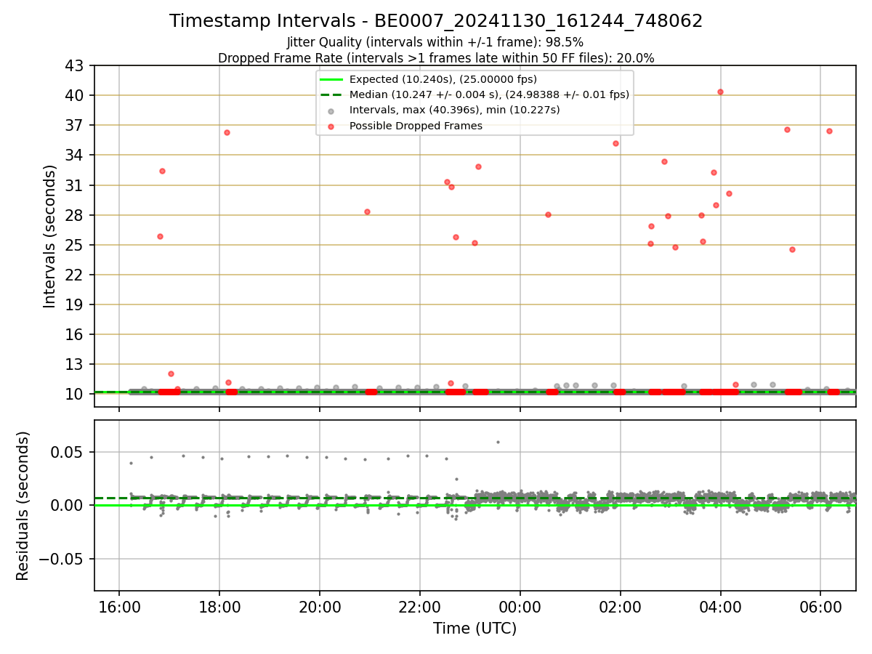872x654 pixels.
Task: Click legend entry "Possible Dropped Frames"
Action: (416, 126)
